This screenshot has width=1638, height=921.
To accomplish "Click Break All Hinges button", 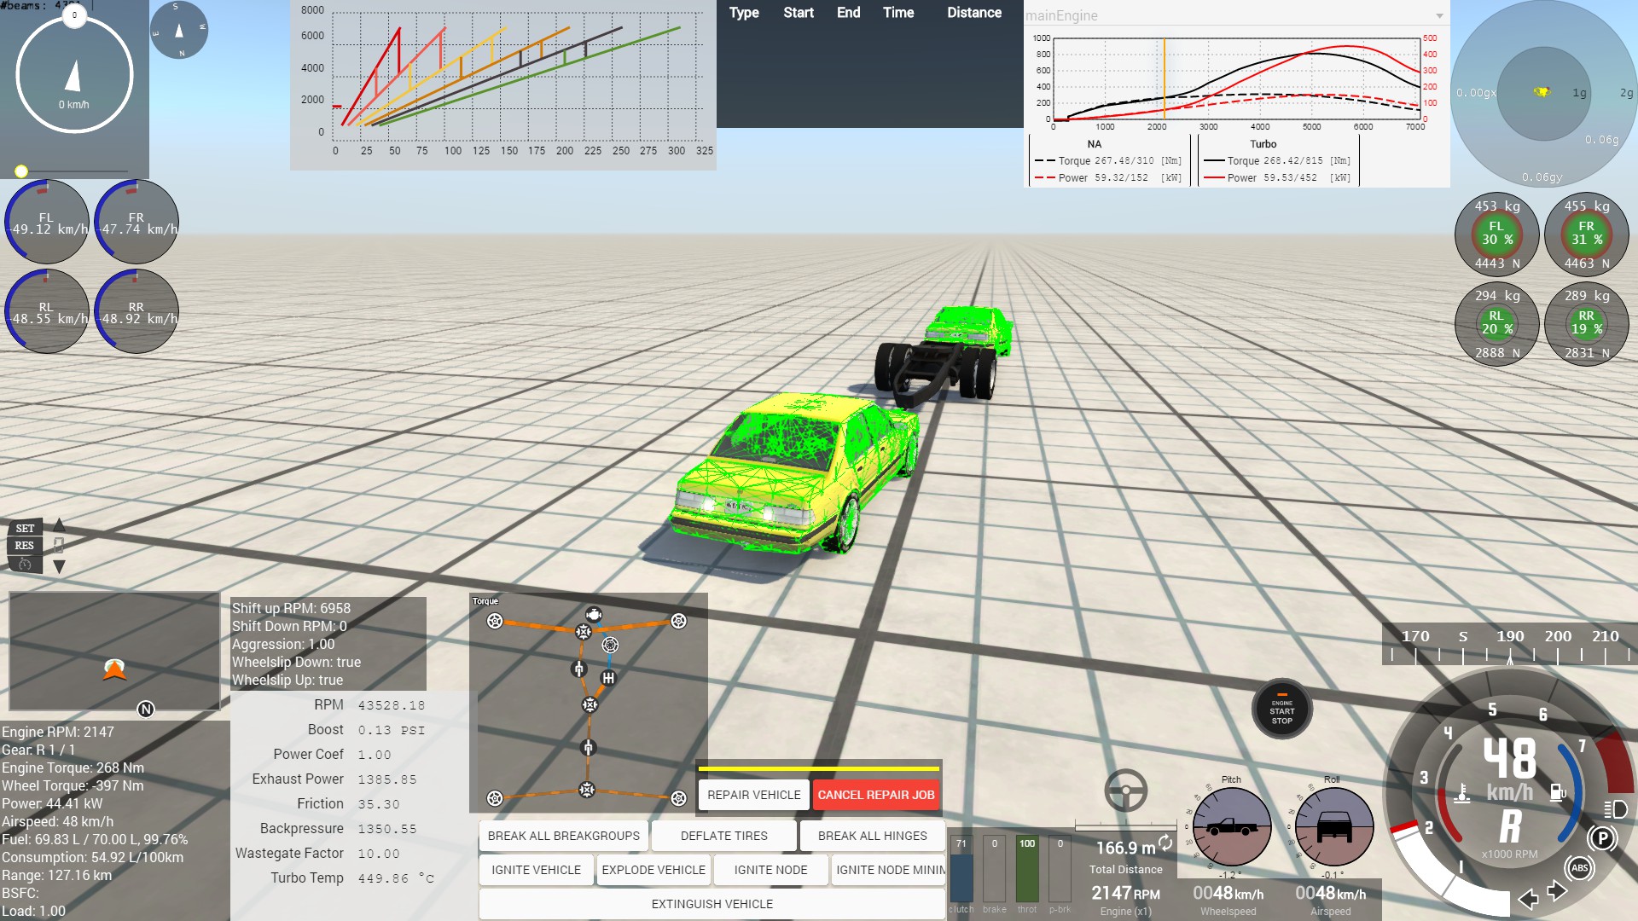I will point(872,836).
